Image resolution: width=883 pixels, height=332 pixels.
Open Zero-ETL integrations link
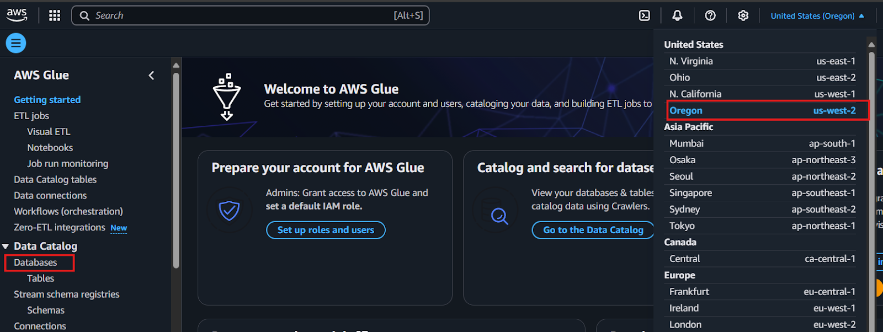[x=60, y=228]
